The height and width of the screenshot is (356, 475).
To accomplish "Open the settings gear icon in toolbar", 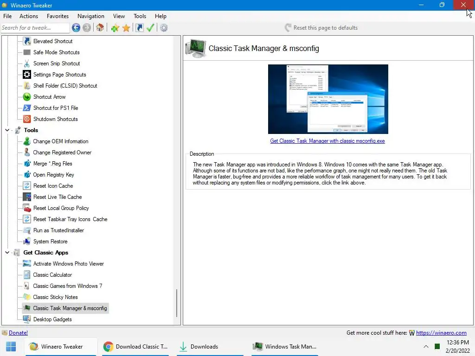I will pyautogui.click(x=164, y=28).
